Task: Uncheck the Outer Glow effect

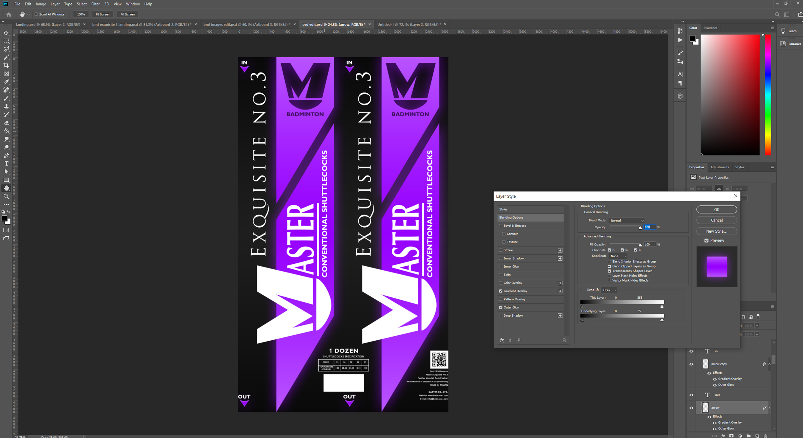Action: 501,307
